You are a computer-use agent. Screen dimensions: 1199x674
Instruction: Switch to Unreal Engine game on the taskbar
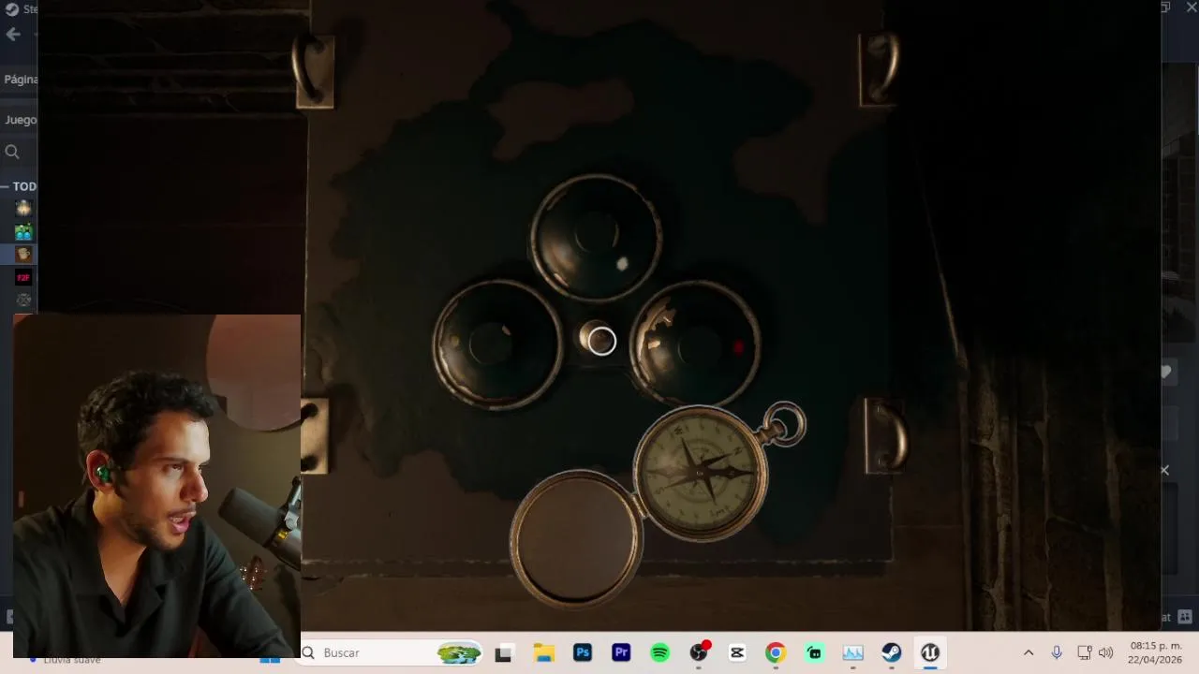[930, 652]
